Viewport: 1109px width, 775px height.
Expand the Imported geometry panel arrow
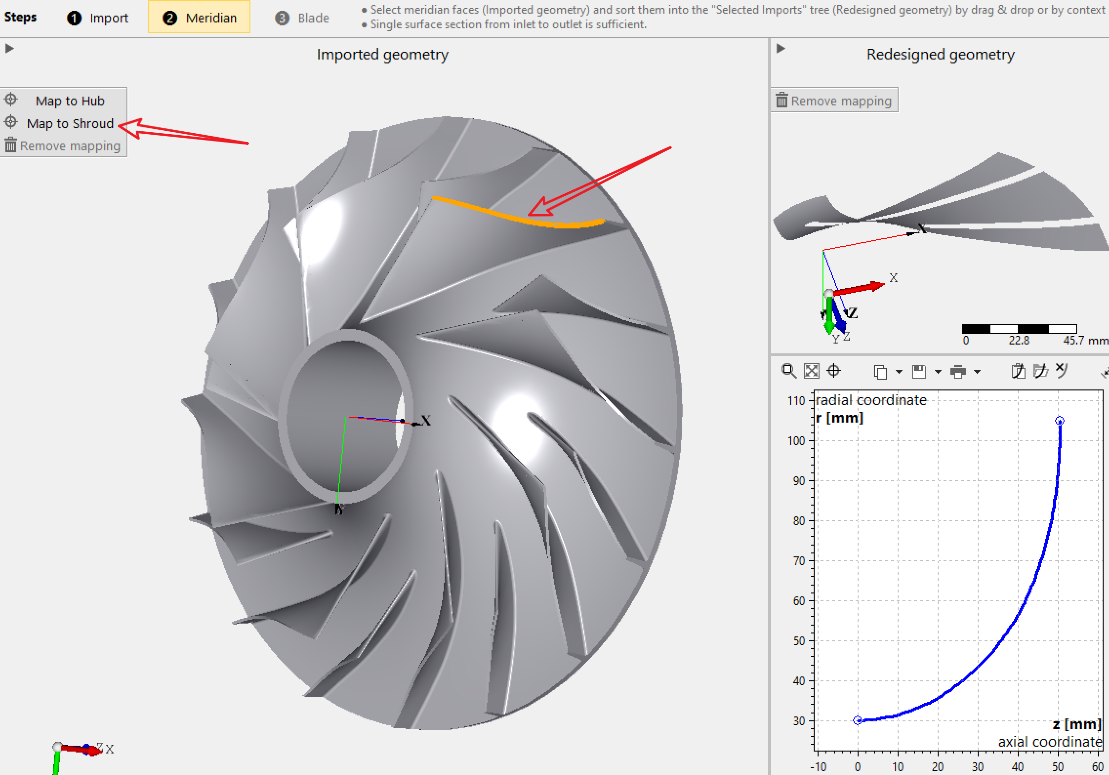coord(9,48)
